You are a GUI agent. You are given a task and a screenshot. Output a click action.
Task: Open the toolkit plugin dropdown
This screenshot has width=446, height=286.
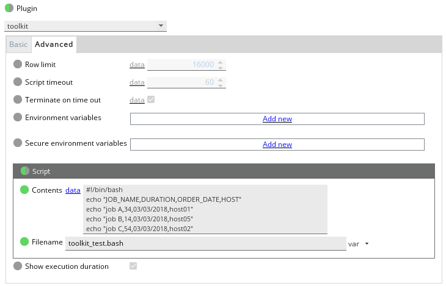[x=86, y=26]
